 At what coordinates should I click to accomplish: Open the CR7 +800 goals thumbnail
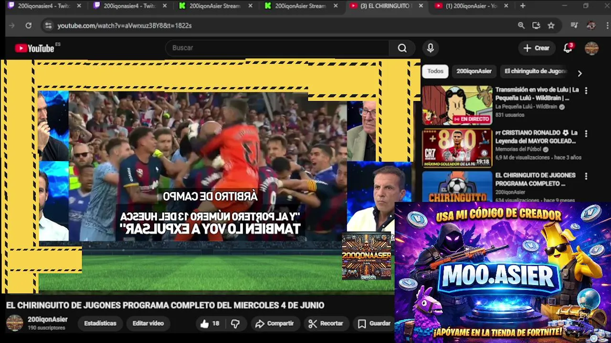[457, 148]
